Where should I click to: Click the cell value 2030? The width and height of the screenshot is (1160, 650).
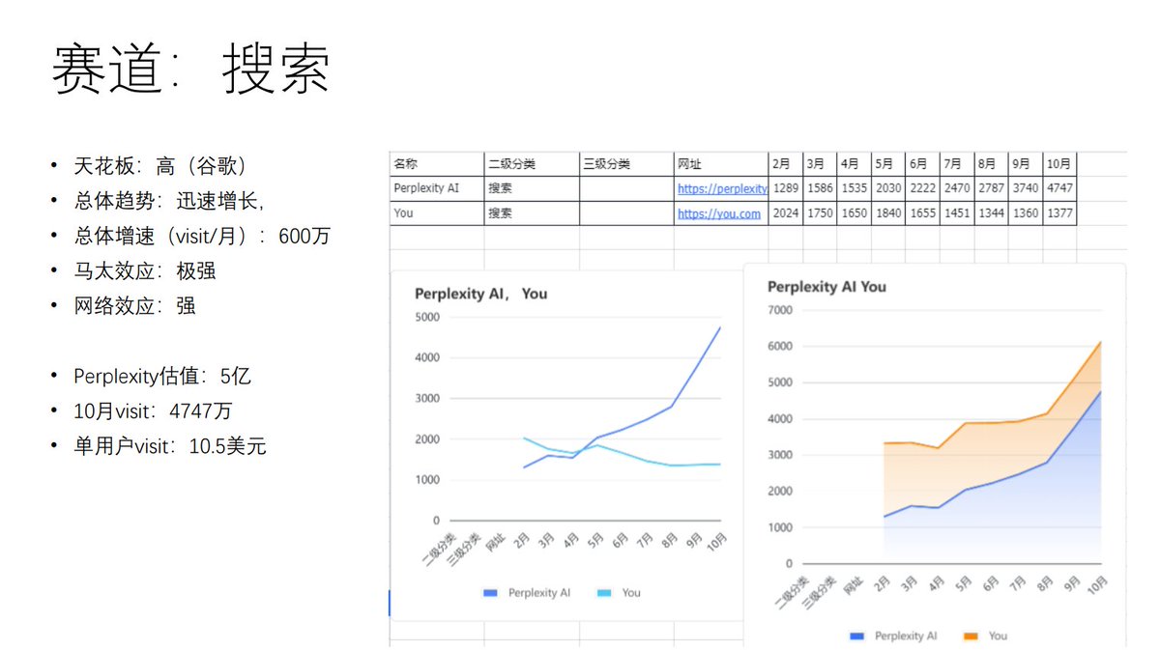[888, 188]
